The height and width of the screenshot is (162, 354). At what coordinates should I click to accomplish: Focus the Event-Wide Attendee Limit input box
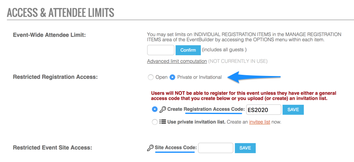pyautogui.click(x=160, y=50)
